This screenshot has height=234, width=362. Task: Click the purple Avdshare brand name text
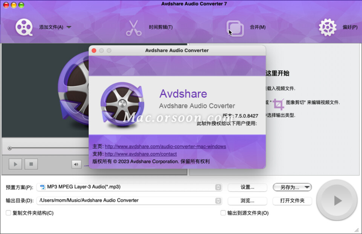coord(183,94)
